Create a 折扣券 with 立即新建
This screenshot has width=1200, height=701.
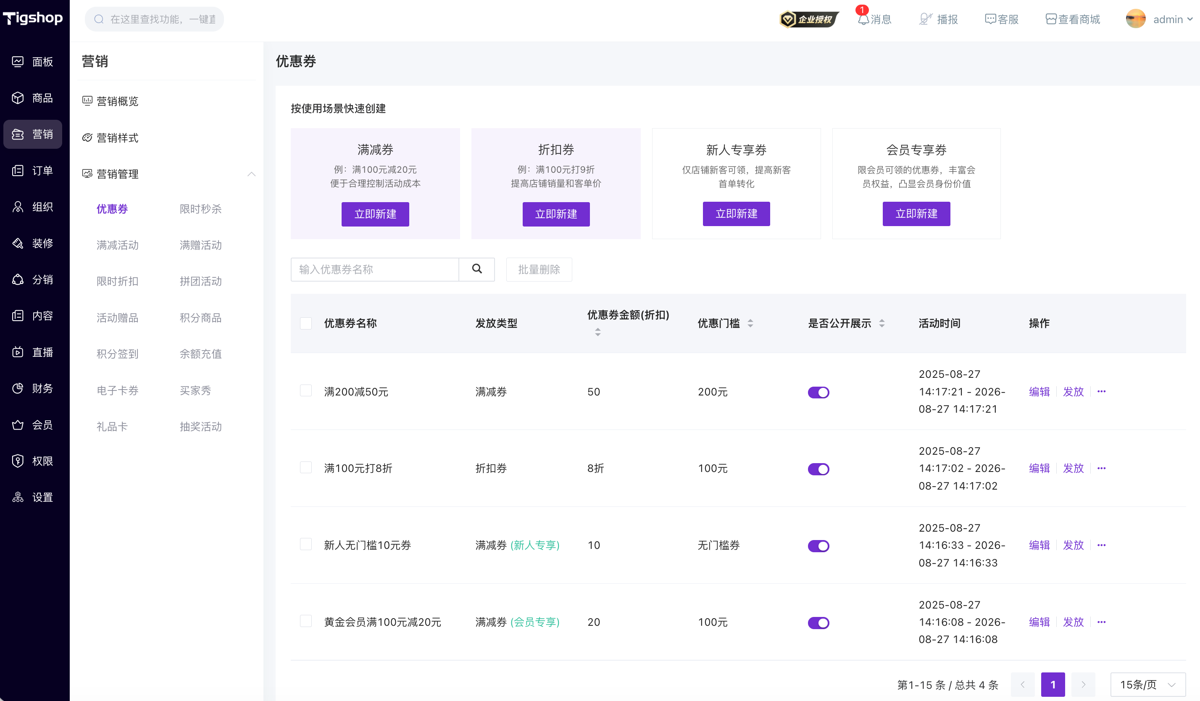pos(556,214)
